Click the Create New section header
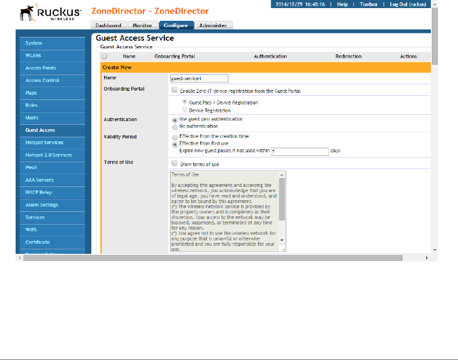 [x=265, y=67]
